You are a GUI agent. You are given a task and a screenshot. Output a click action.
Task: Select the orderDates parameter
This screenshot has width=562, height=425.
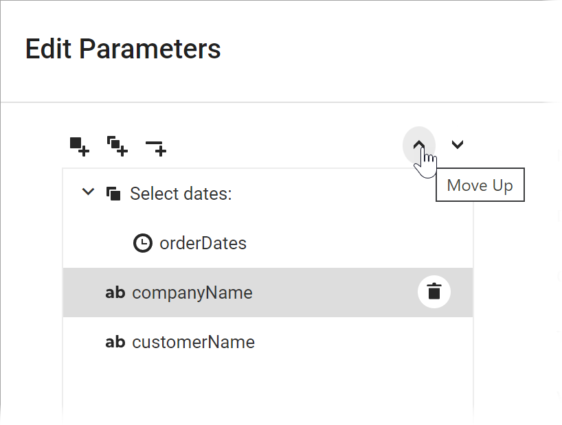[204, 242]
